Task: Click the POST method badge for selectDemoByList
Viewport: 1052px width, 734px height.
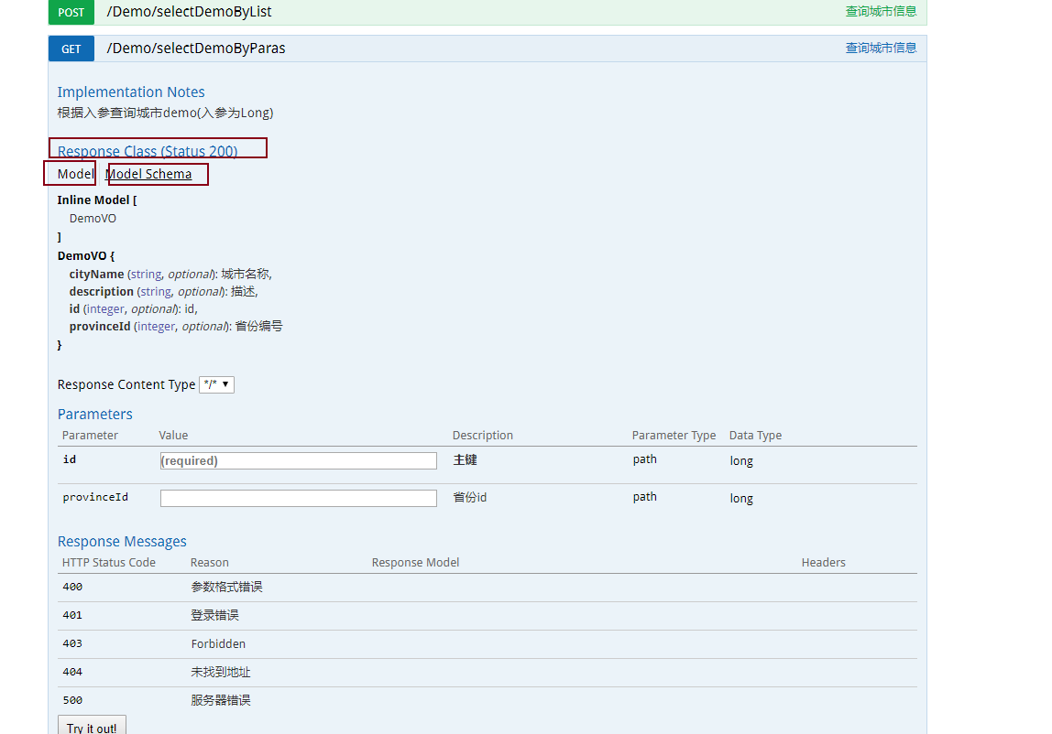Action: [x=71, y=12]
